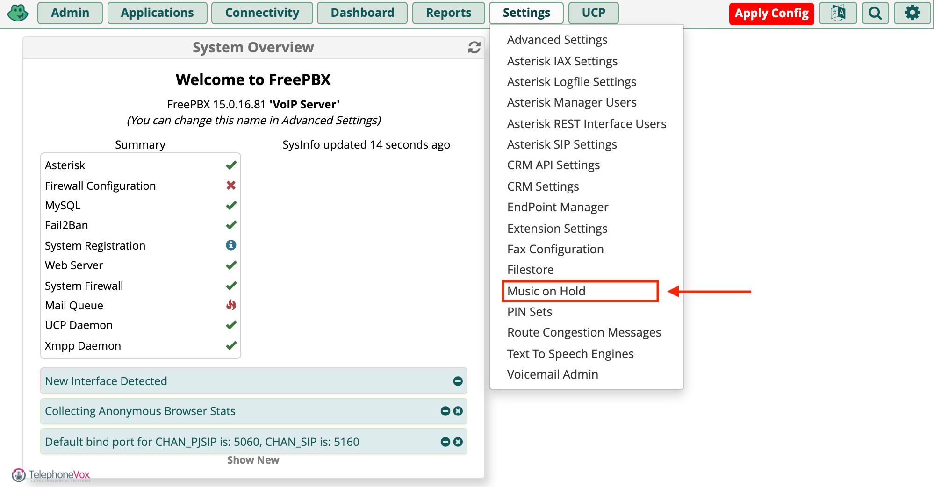Image resolution: width=934 pixels, height=487 pixels.
Task: Open the Admin menu
Action: coord(70,13)
